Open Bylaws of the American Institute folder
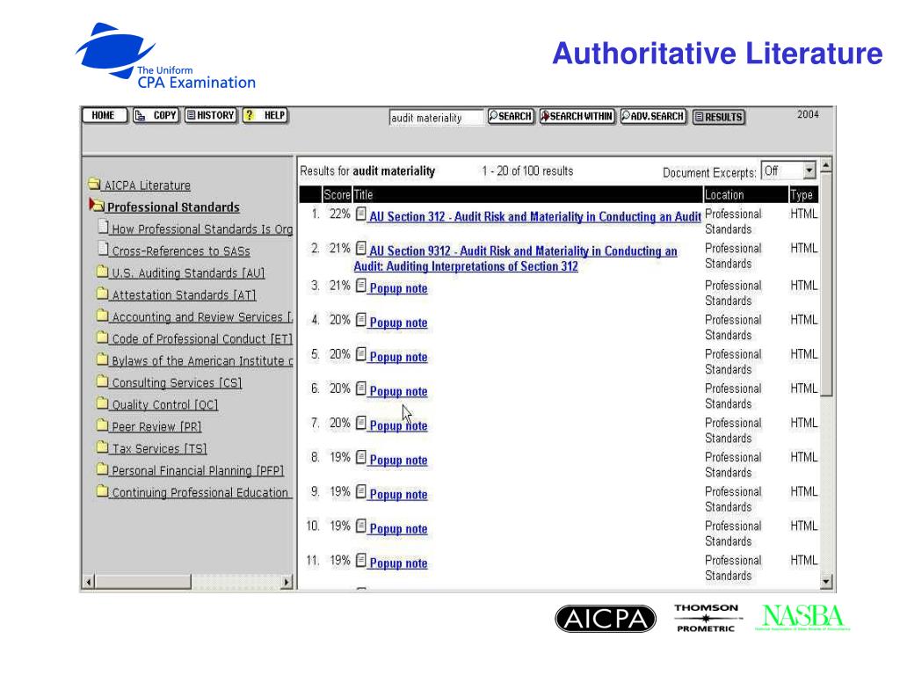This screenshot has height=675, width=900. (202, 360)
